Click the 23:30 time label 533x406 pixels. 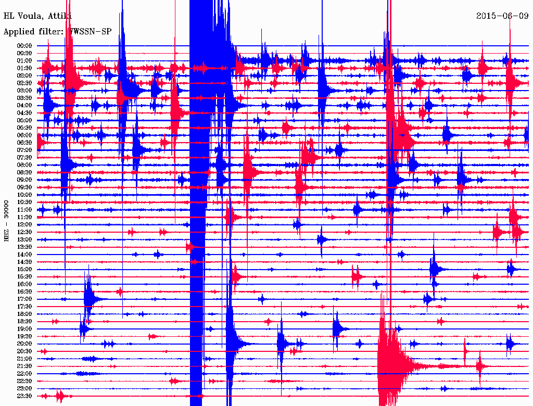tap(24, 396)
